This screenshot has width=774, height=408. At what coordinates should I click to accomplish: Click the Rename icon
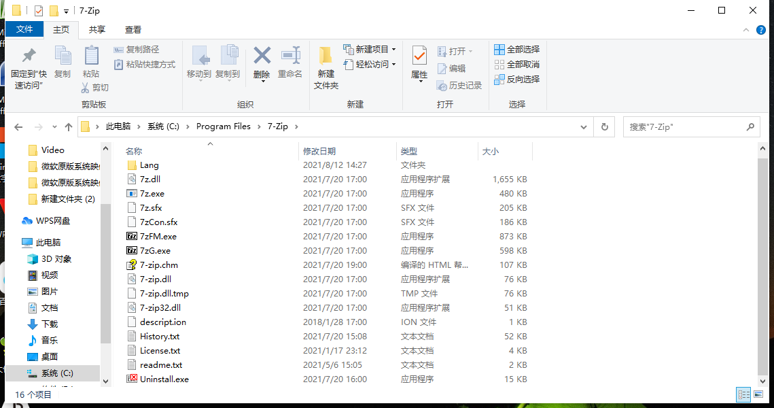290,56
